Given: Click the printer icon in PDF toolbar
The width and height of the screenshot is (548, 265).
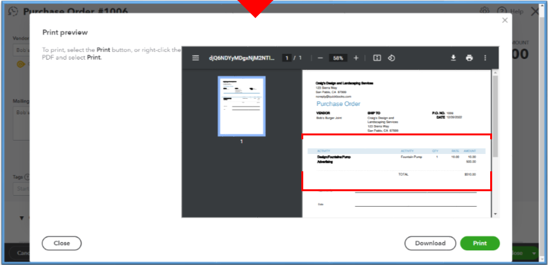Looking at the screenshot, I should click(470, 58).
